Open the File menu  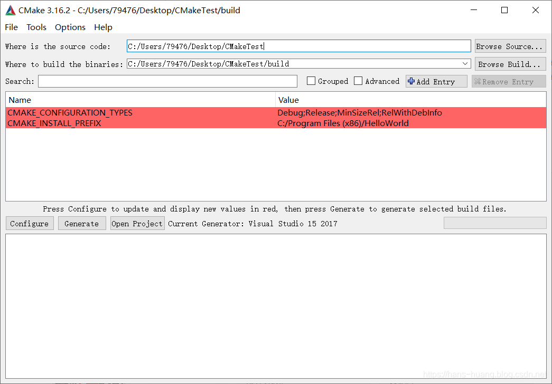point(11,27)
